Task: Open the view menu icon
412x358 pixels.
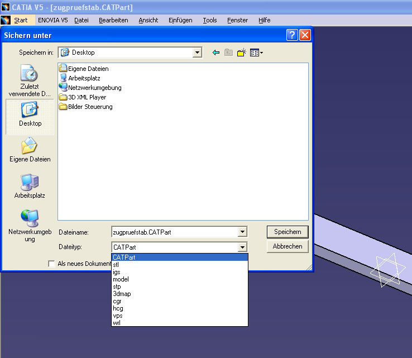Action: pyautogui.click(x=256, y=52)
